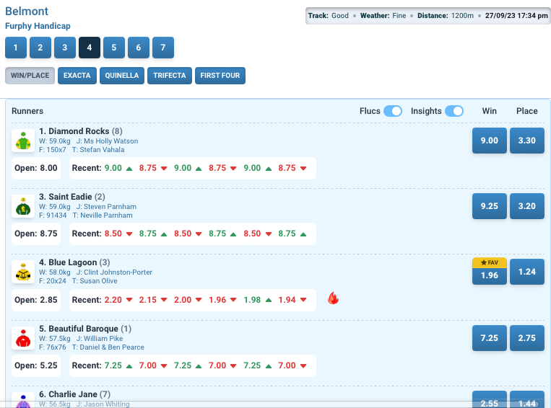
Task: Select the WIN/PLACE bet type
Action: (x=30, y=76)
